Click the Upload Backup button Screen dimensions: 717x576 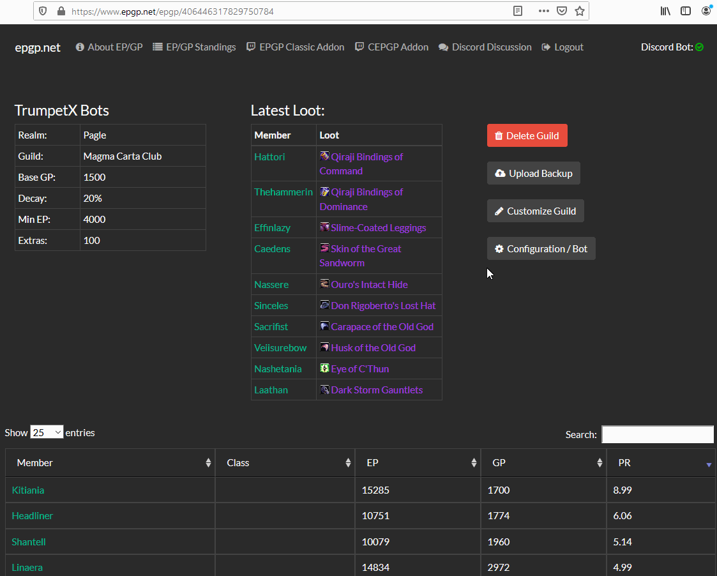click(x=533, y=173)
